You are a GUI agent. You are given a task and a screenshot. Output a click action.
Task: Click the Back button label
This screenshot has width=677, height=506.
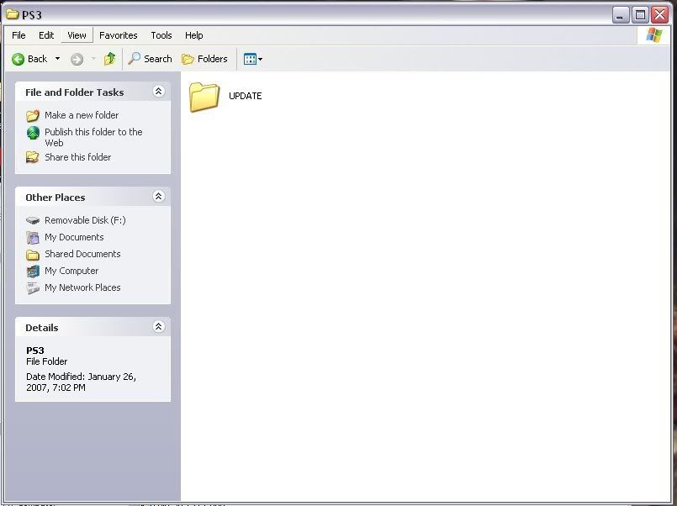tap(38, 59)
